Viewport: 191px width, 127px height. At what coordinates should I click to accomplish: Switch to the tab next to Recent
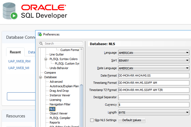[x=31, y=52]
